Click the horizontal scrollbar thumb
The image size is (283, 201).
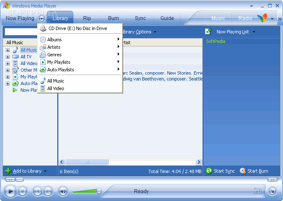87,162
